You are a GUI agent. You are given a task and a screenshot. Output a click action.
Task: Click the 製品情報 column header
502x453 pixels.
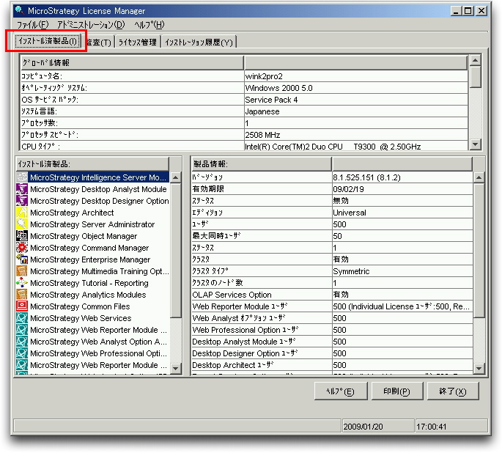pos(261,164)
